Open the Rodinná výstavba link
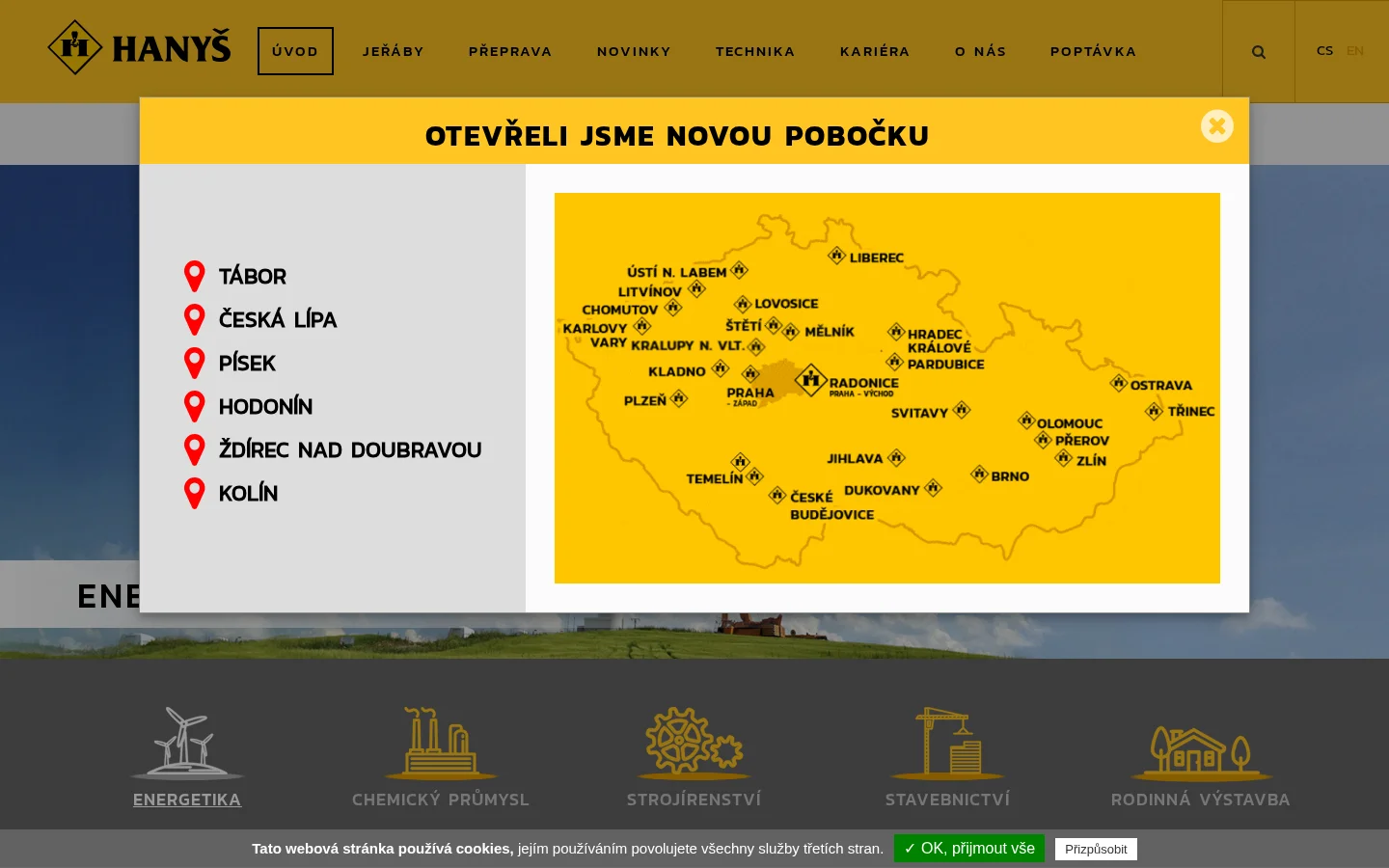Viewport: 1389px width, 868px height. pos(1201,800)
